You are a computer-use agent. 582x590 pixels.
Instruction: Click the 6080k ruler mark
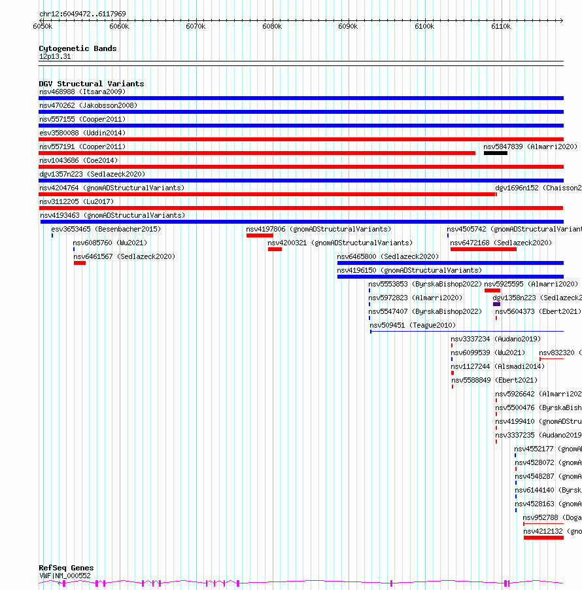click(x=272, y=26)
